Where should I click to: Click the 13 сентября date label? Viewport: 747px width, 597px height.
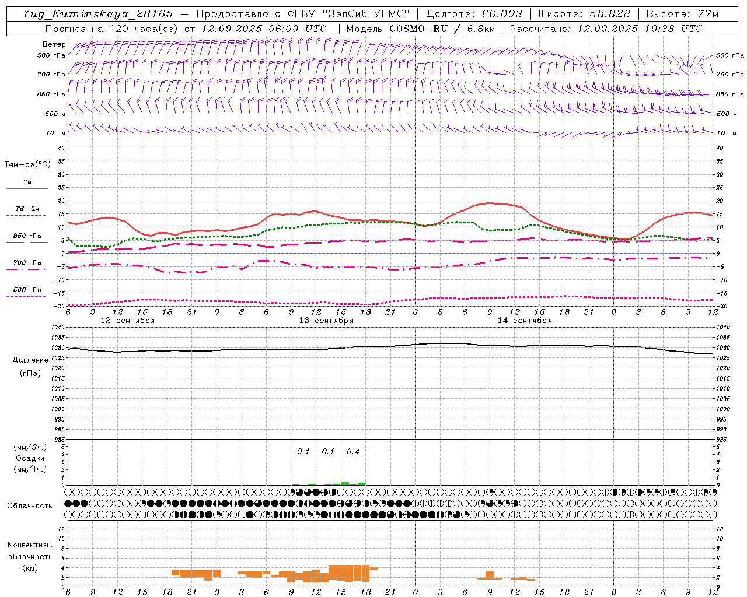[x=326, y=321]
